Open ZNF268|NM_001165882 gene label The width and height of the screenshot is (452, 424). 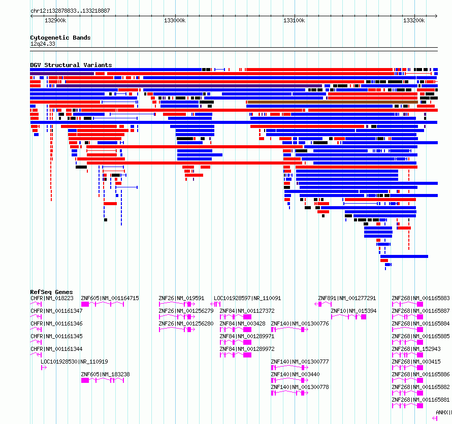(421, 387)
